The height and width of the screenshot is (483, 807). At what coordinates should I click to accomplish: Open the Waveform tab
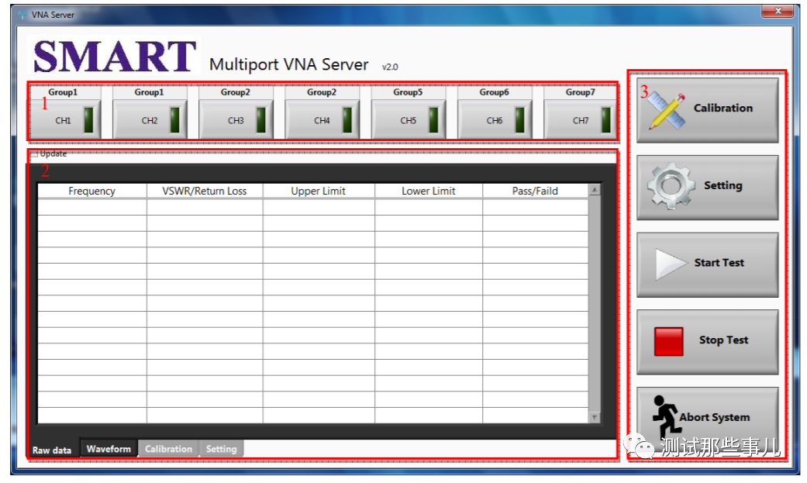(x=109, y=448)
